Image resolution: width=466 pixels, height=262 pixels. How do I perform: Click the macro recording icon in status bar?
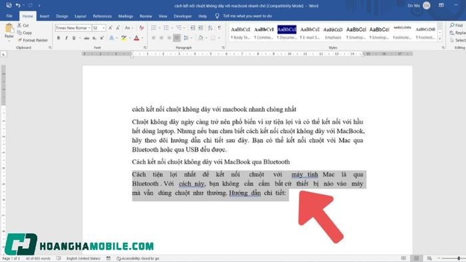pyautogui.click(x=109, y=259)
